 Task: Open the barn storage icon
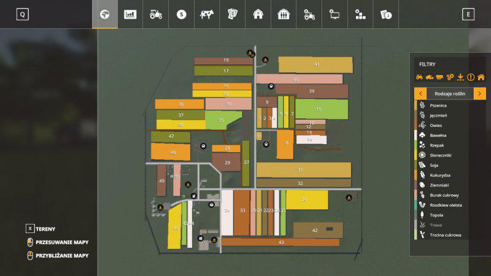[x=258, y=14]
